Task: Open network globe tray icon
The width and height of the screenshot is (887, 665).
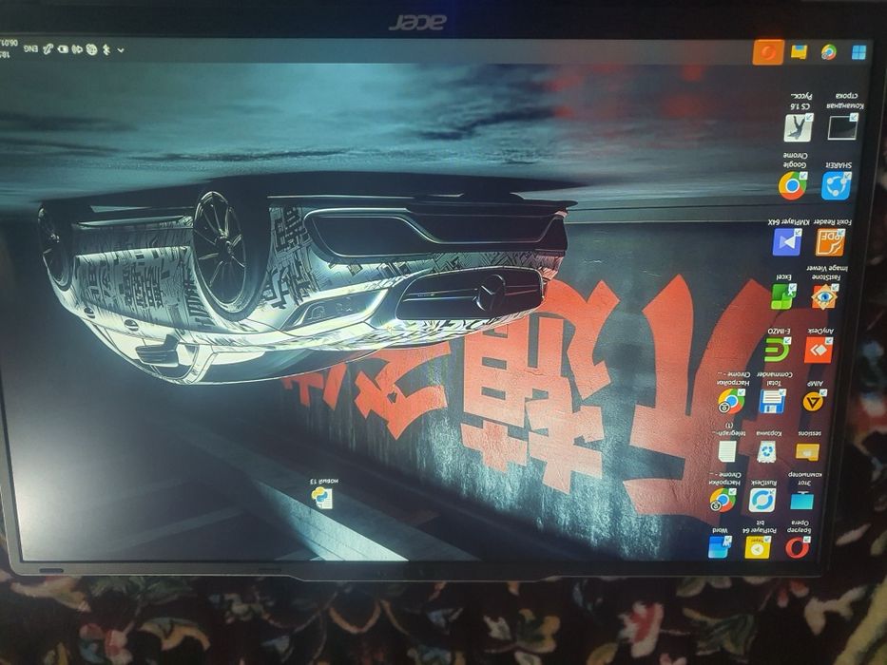Action: tap(91, 49)
